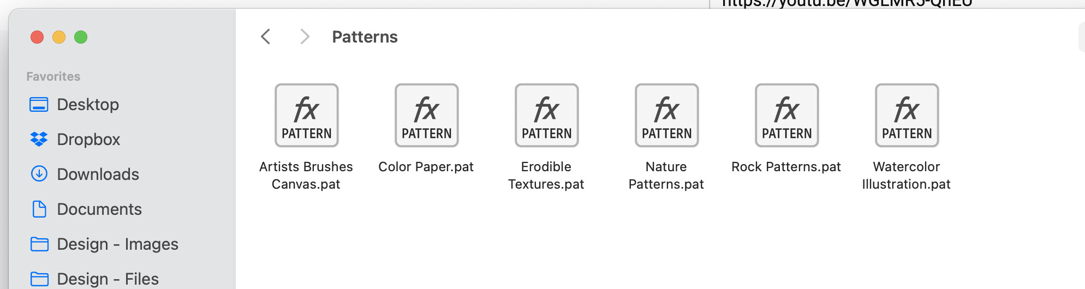Select the Artists Brushes Canvas.pat file icon
This screenshot has height=289, width=1085.
306,115
